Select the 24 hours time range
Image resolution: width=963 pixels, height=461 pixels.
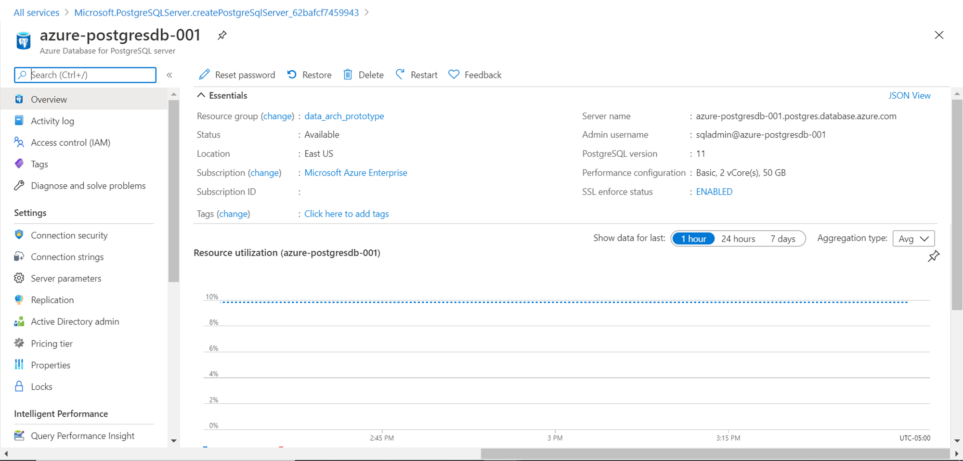pyautogui.click(x=738, y=239)
